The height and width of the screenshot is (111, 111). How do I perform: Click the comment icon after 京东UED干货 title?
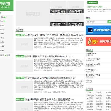pos(72,100)
